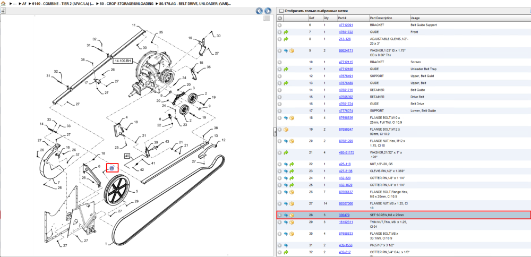Click blue arrow in ref 20 row
Image resolution: width=531 pixels, height=257 pixels.
(286, 141)
